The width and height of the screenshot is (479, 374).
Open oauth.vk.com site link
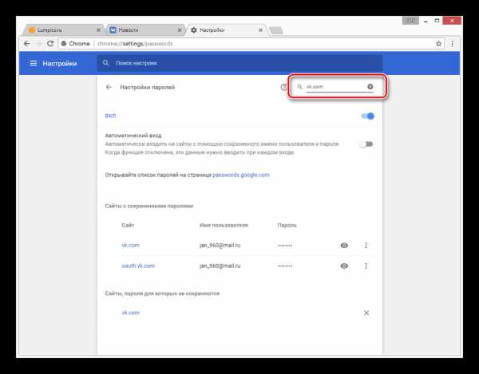pos(138,266)
